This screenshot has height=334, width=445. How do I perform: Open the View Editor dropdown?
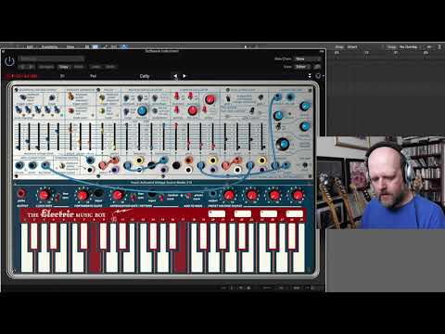(303, 67)
